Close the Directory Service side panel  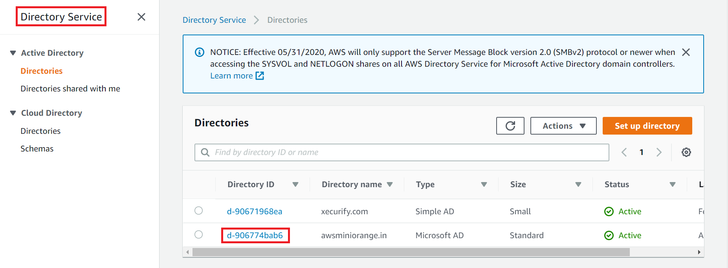pos(141,17)
